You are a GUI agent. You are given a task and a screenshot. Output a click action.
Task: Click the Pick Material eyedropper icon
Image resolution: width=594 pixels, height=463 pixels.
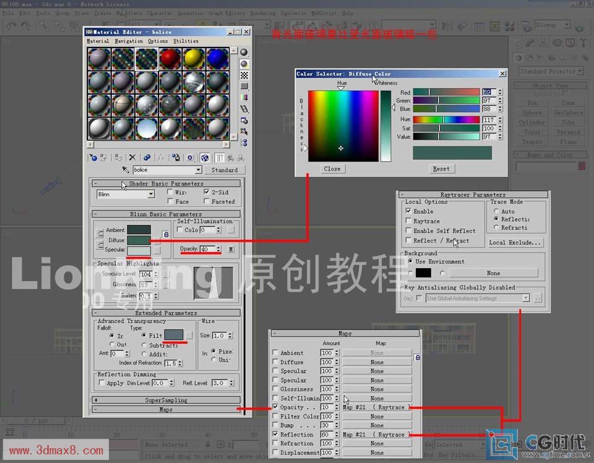(126, 169)
